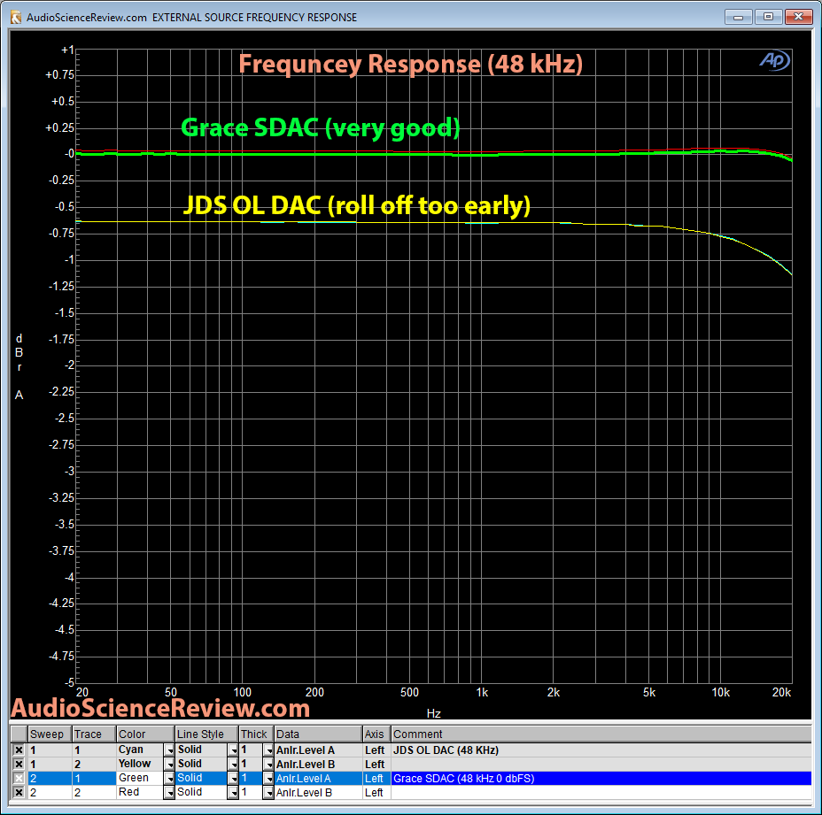Open thickness dropdown for Green trace
Image resolution: width=822 pixels, height=815 pixels.
(x=268, y=779)
